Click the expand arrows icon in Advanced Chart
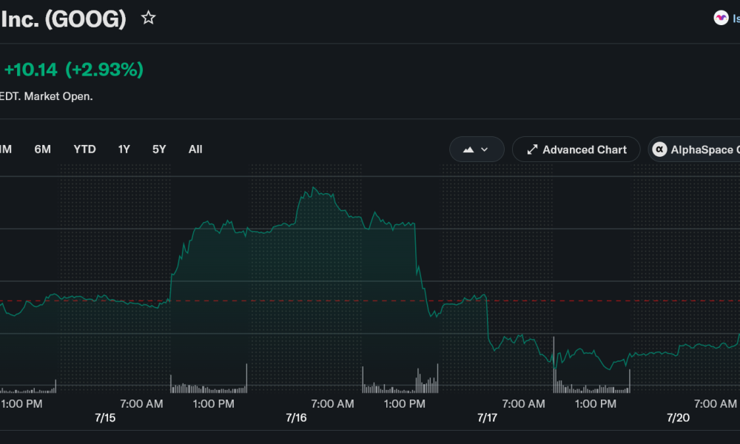This screenshot has width=740, height=444. tap(532, 149)
